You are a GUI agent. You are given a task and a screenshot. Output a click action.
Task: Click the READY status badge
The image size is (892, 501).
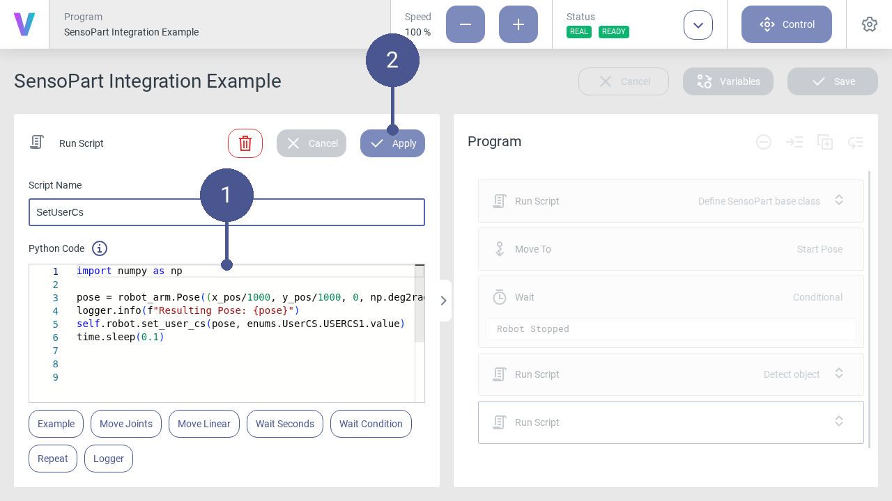(614, 32)
